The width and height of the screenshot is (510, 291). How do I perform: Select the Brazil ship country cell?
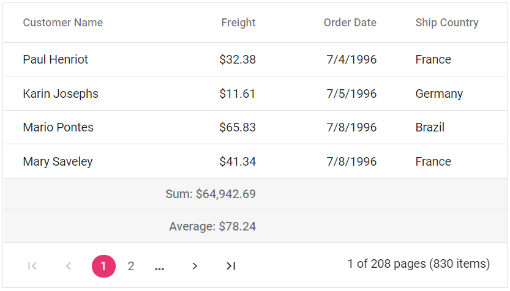[430, 127]
